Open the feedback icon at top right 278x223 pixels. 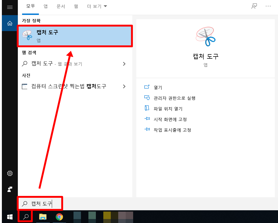(254, 6)
